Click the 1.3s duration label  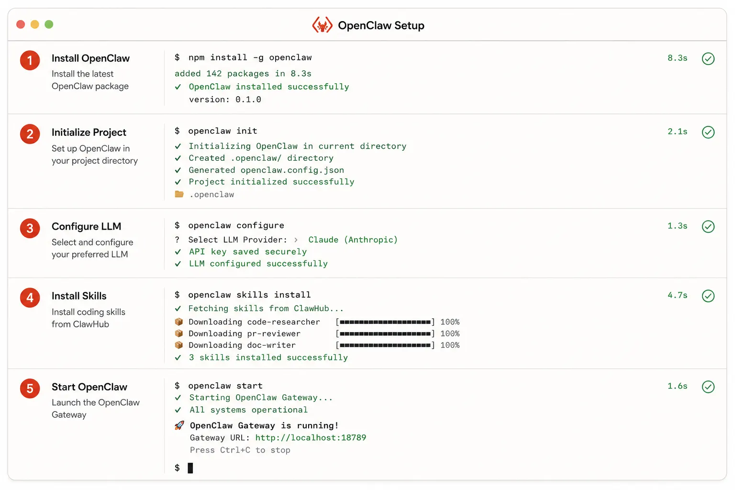click(678, 226)
